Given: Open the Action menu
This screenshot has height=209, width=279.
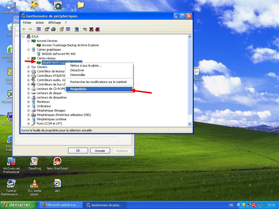Looking at the screenshot, I should click(x=40, y=23).
